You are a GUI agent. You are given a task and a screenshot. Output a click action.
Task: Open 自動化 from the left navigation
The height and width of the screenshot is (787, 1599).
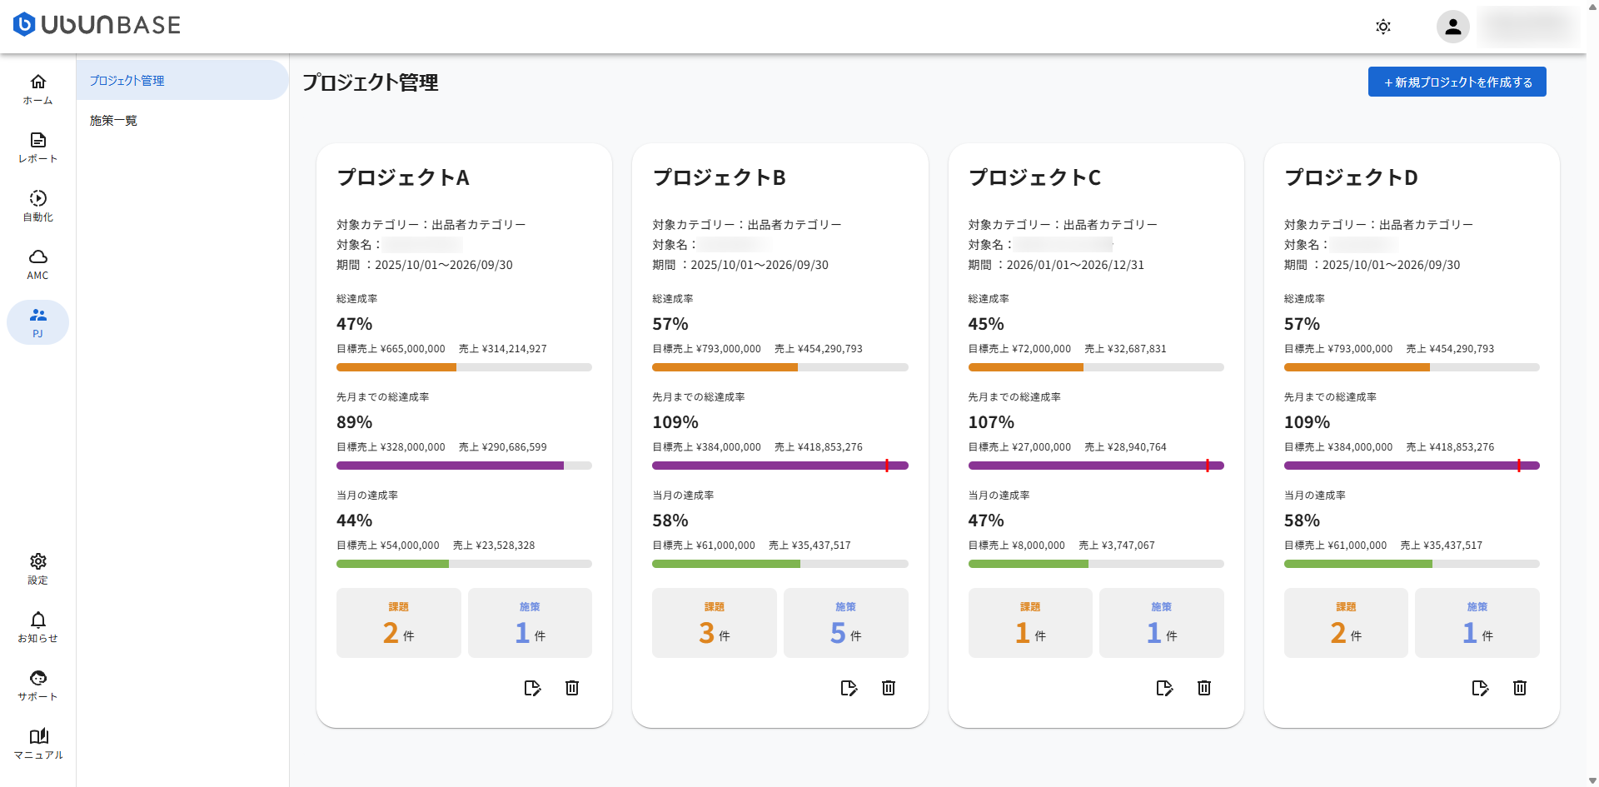[x=37, y=206]
